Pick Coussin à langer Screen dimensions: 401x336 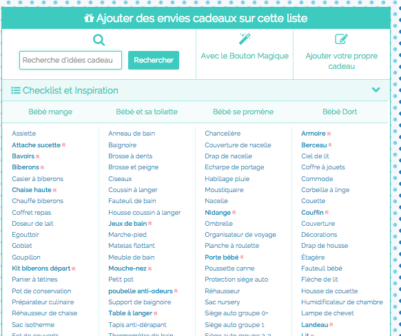133,190
